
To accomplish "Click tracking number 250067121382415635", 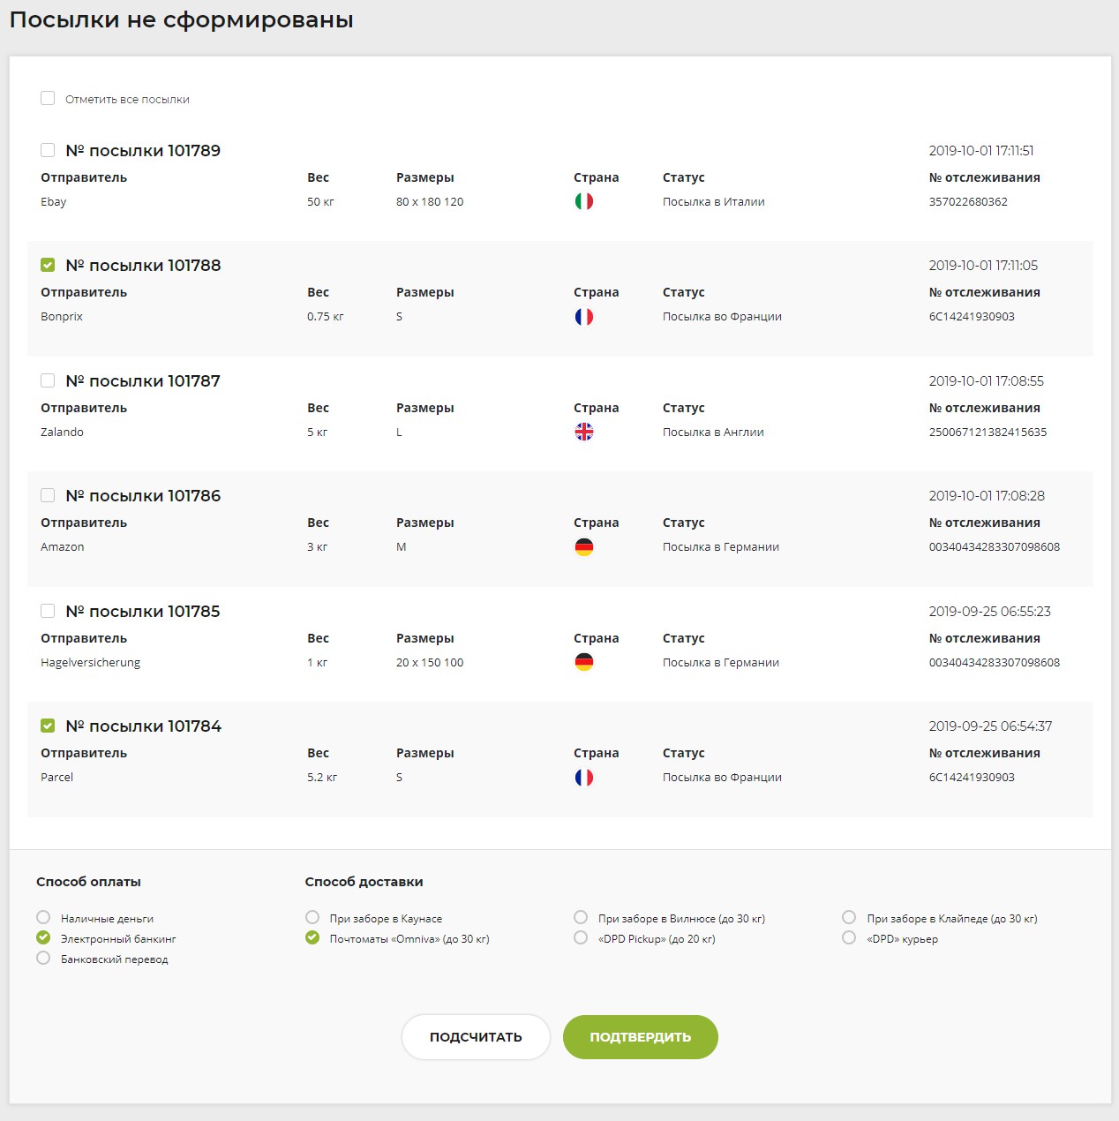I will pos(988,433).
